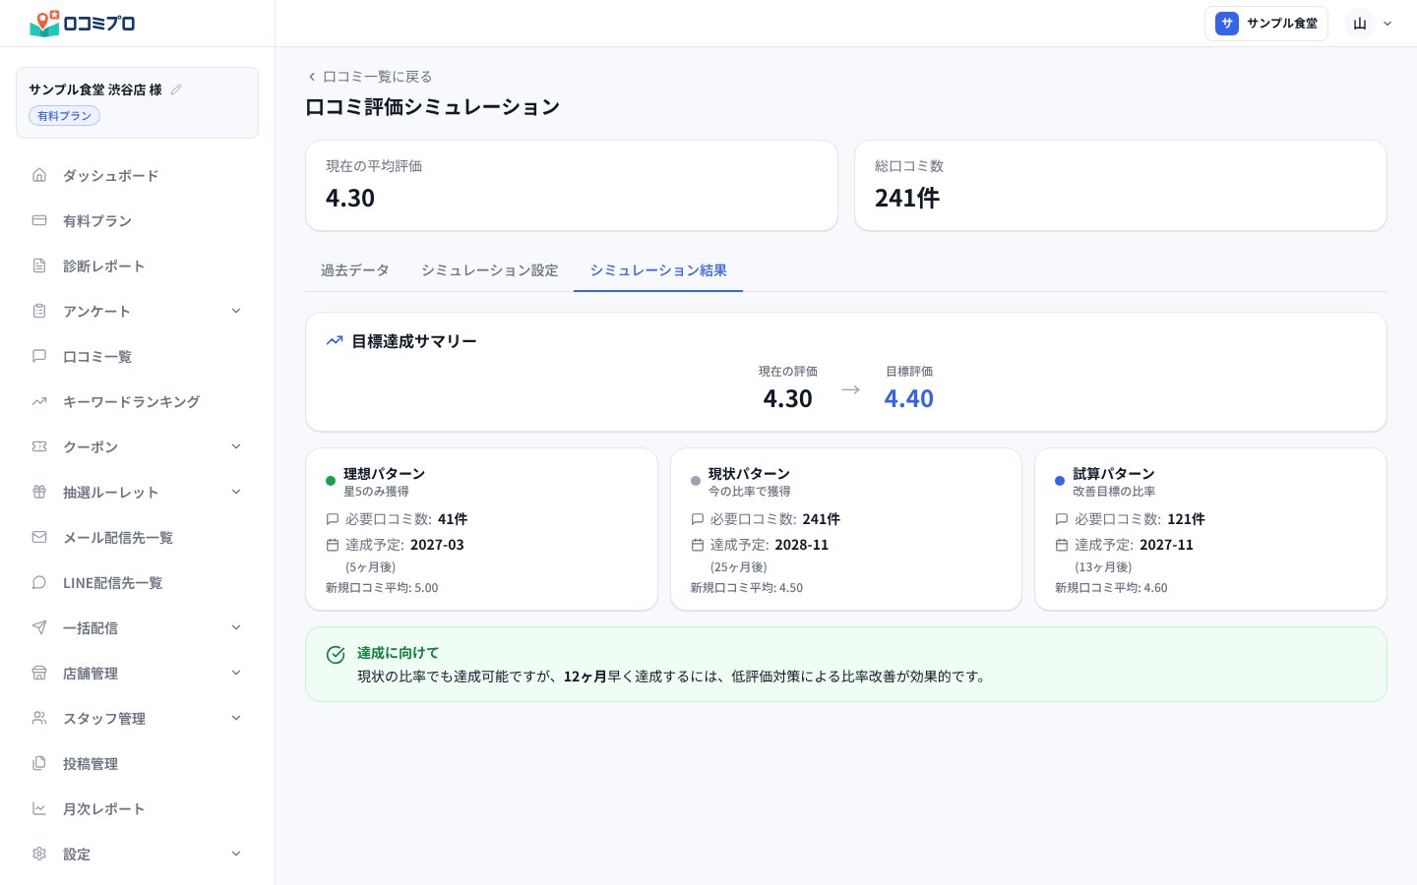Open 投稿管理 sidebar link
This screenshot has height=885, width=1417.
(x=137, y=763)
